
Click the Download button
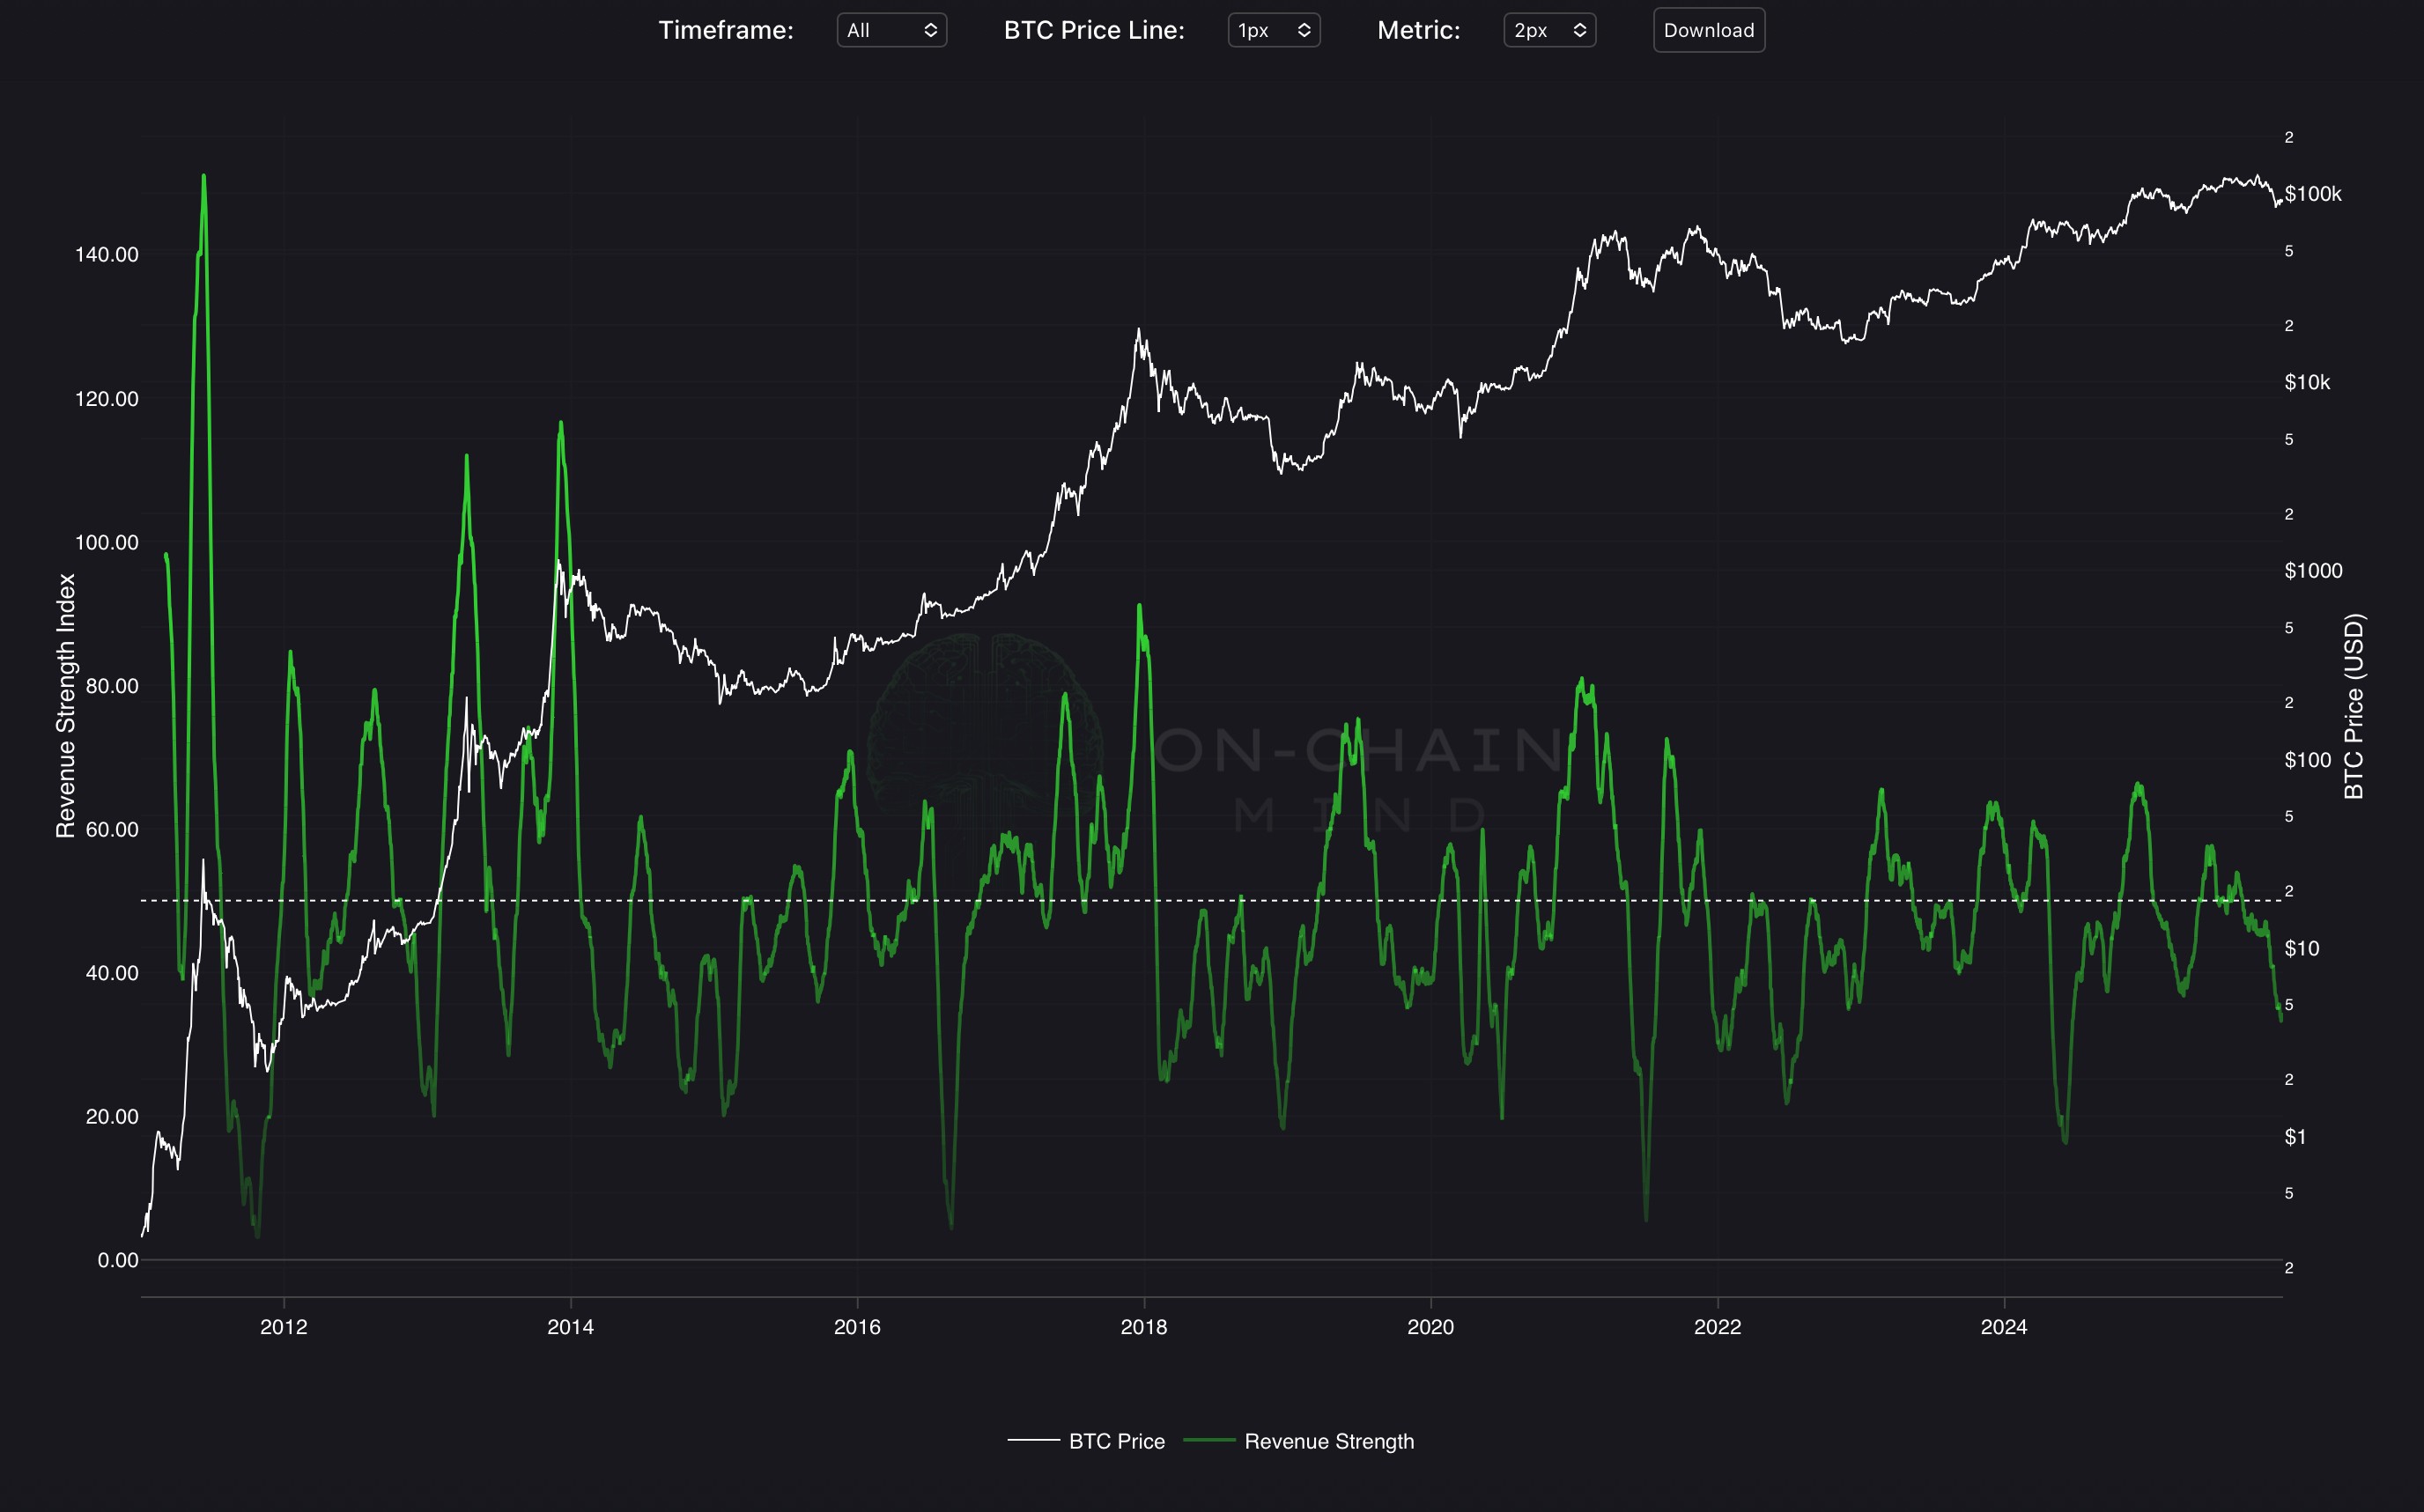(1708, 30)
